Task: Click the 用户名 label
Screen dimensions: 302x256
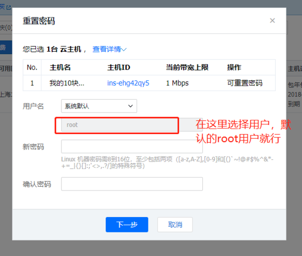Action: [33, 106]
